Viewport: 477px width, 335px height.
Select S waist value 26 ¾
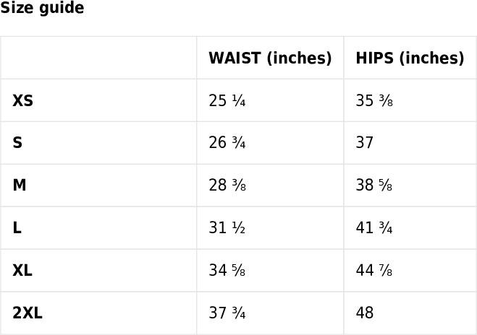tap(227, 143)
